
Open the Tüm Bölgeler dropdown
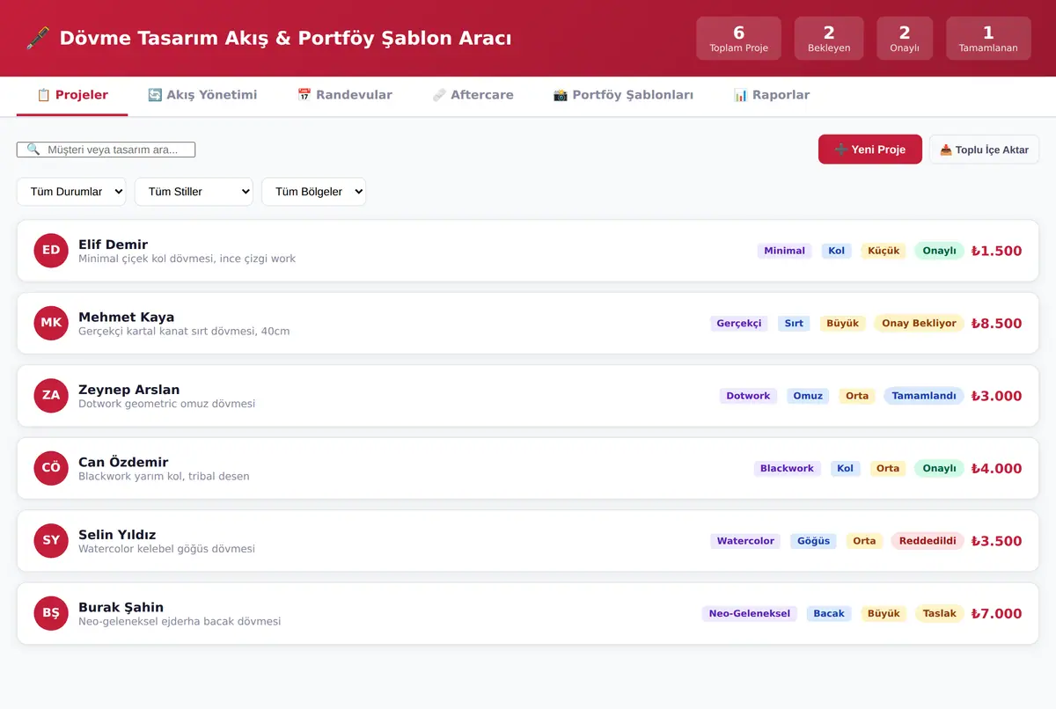(x=313, y=192)
